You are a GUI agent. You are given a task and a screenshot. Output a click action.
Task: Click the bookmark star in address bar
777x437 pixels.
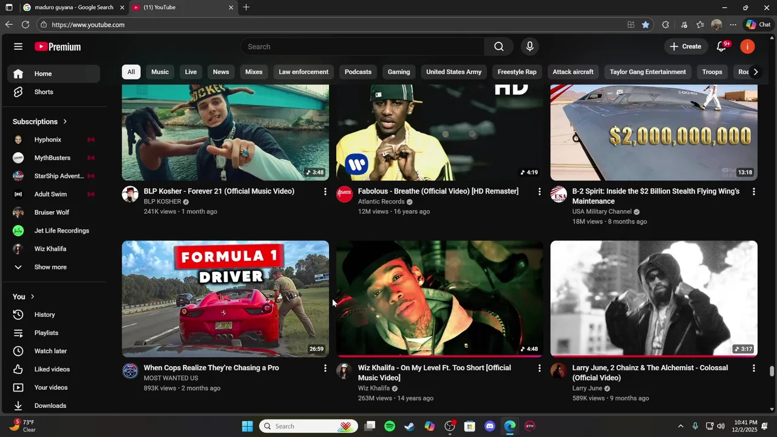point(645,25)
